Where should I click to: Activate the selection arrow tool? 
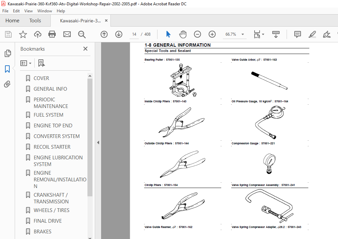(168, 34)
